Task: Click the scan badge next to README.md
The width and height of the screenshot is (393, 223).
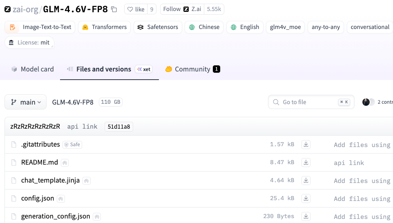Action: [x=65, y=163]
